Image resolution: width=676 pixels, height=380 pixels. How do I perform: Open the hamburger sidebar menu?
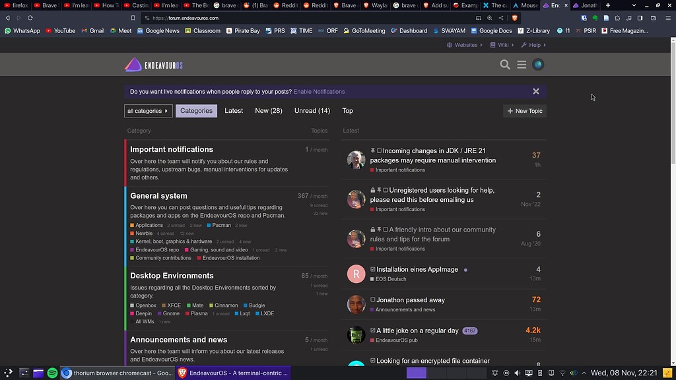coord(522,65)
